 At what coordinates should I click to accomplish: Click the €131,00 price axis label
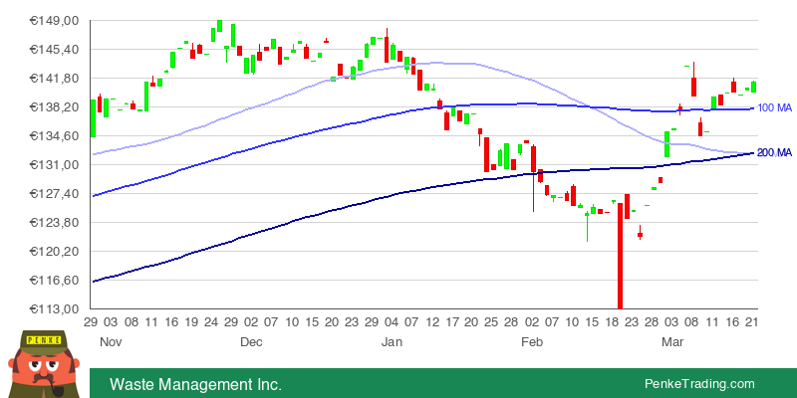[54, 165]
